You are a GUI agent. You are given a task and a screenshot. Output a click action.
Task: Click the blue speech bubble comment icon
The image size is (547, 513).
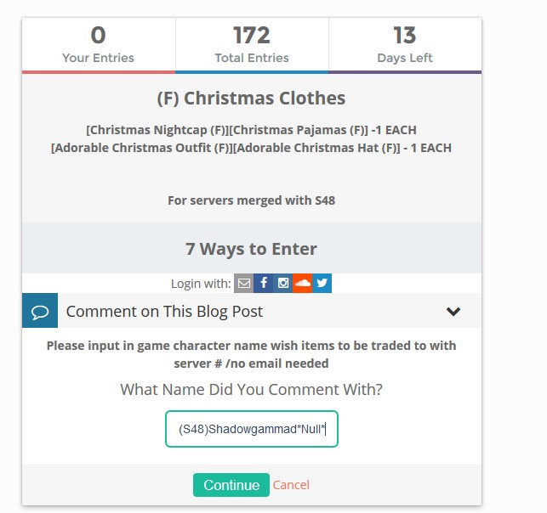tap(40, 311)
